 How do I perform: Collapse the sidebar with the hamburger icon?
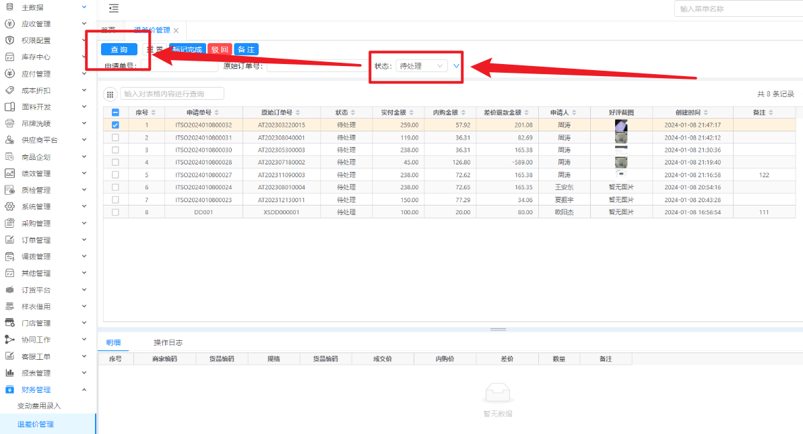(114, 8)
